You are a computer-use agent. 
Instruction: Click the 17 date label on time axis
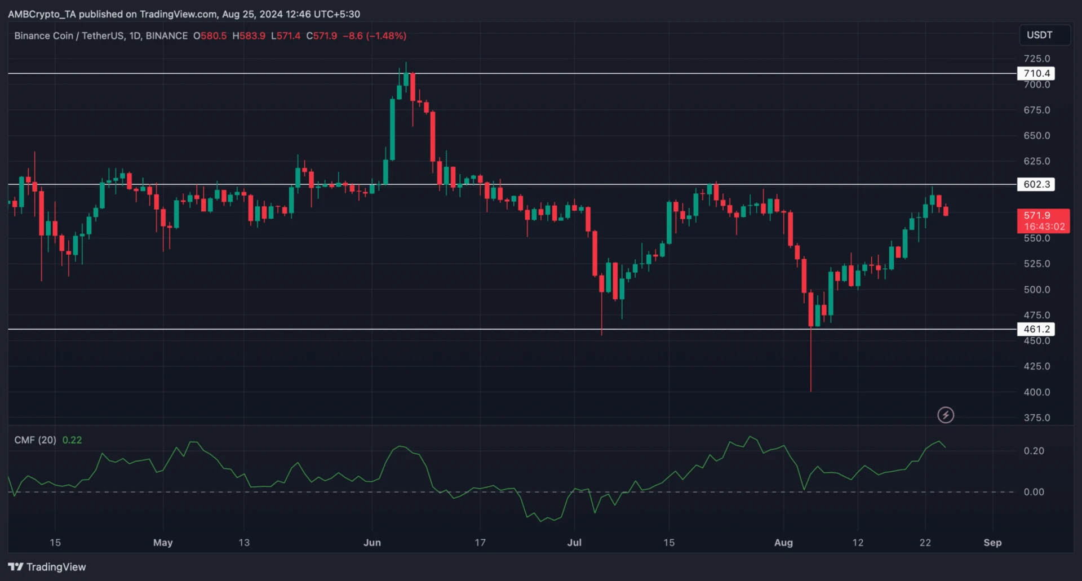[x=480, y=543]
